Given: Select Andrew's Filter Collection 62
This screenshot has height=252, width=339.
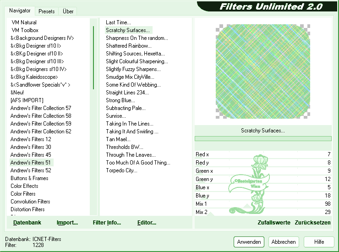Looking at the screenshot, I should [x=41, y=131].
